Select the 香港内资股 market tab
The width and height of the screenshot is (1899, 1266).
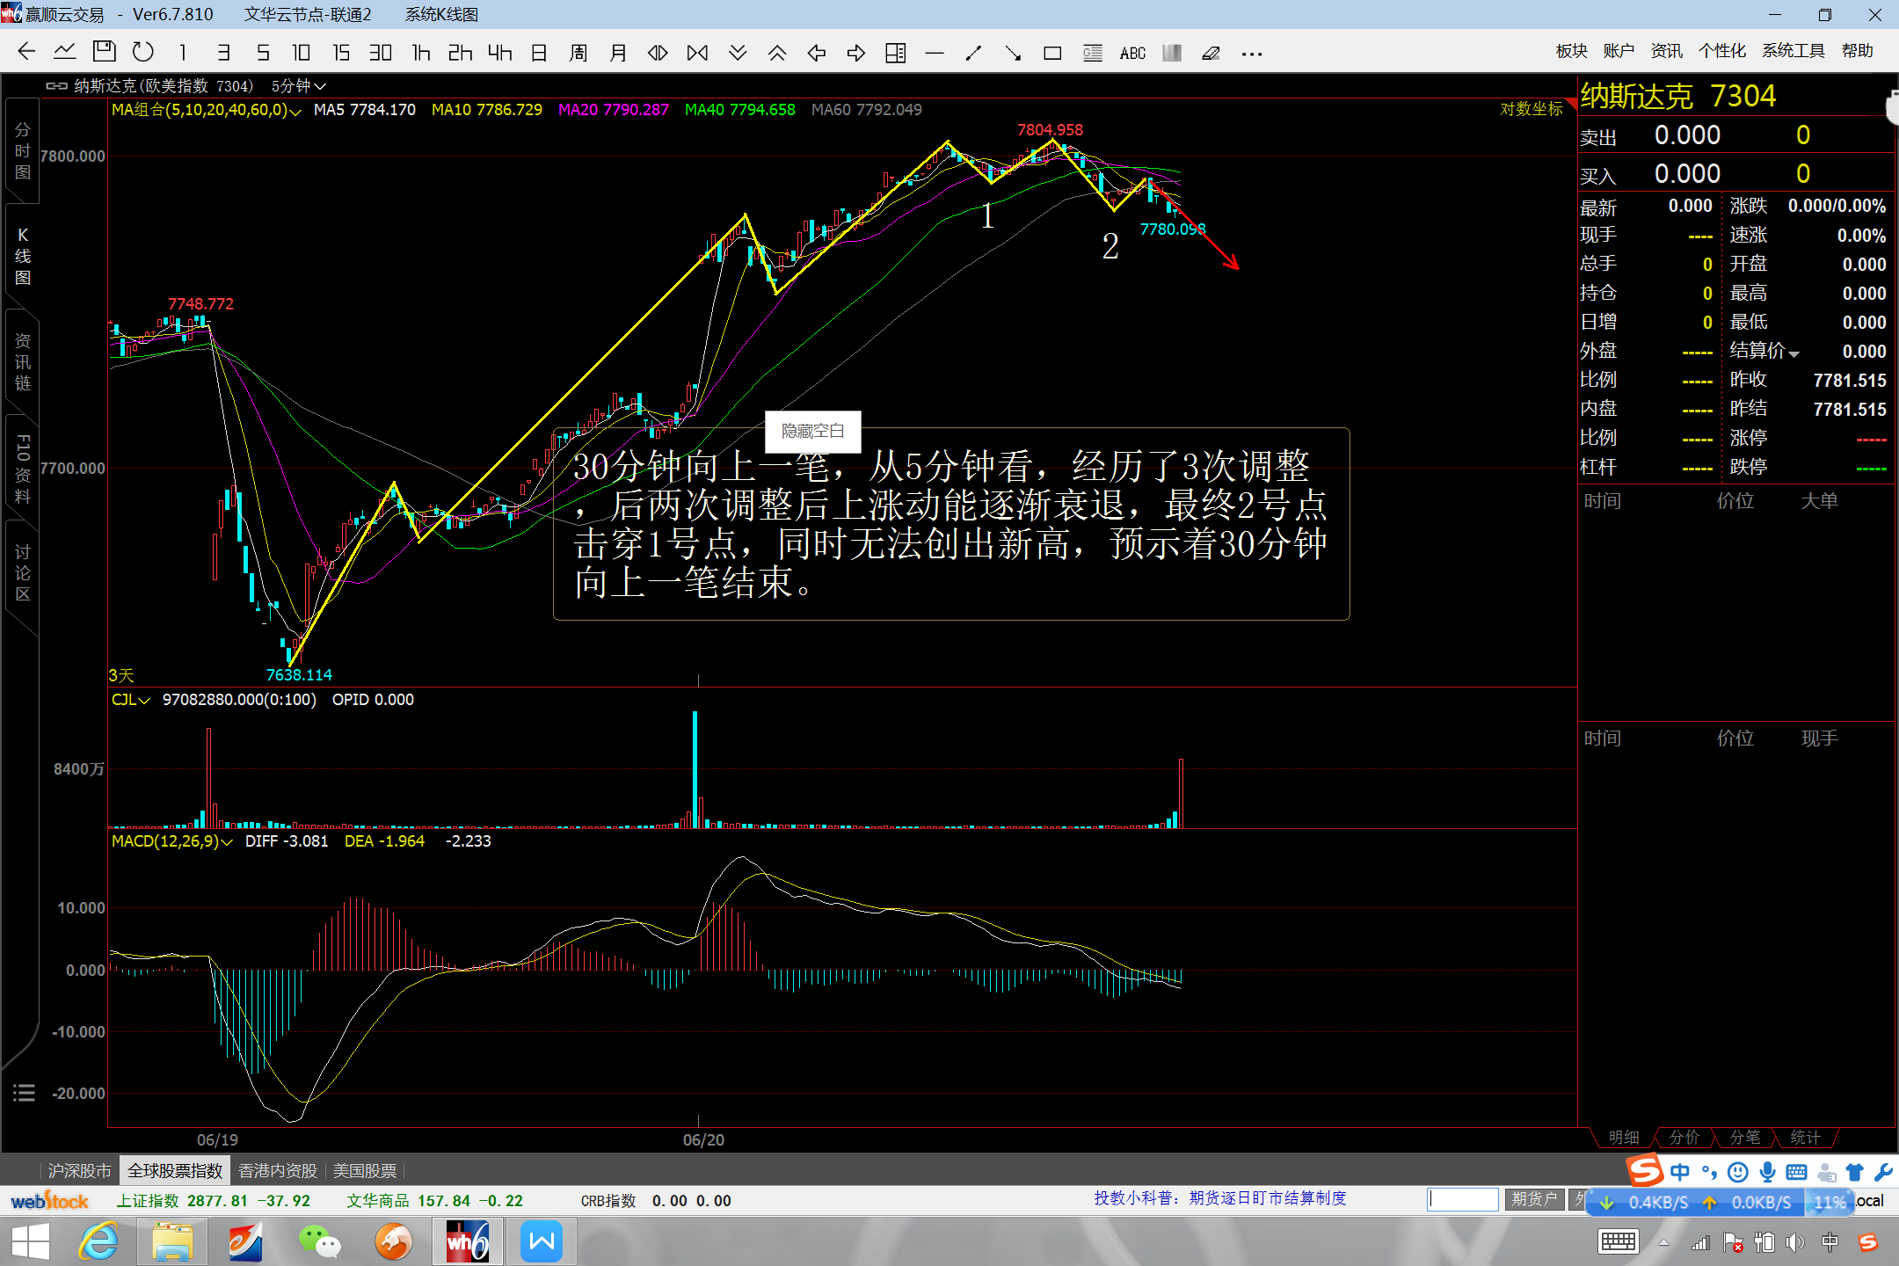pos(278,1171)
